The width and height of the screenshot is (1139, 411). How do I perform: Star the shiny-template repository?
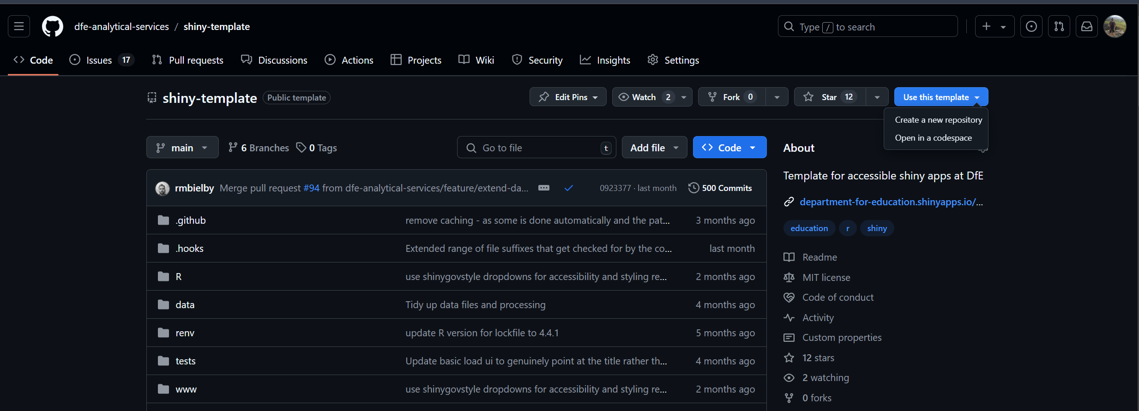(x=829, y=97)
